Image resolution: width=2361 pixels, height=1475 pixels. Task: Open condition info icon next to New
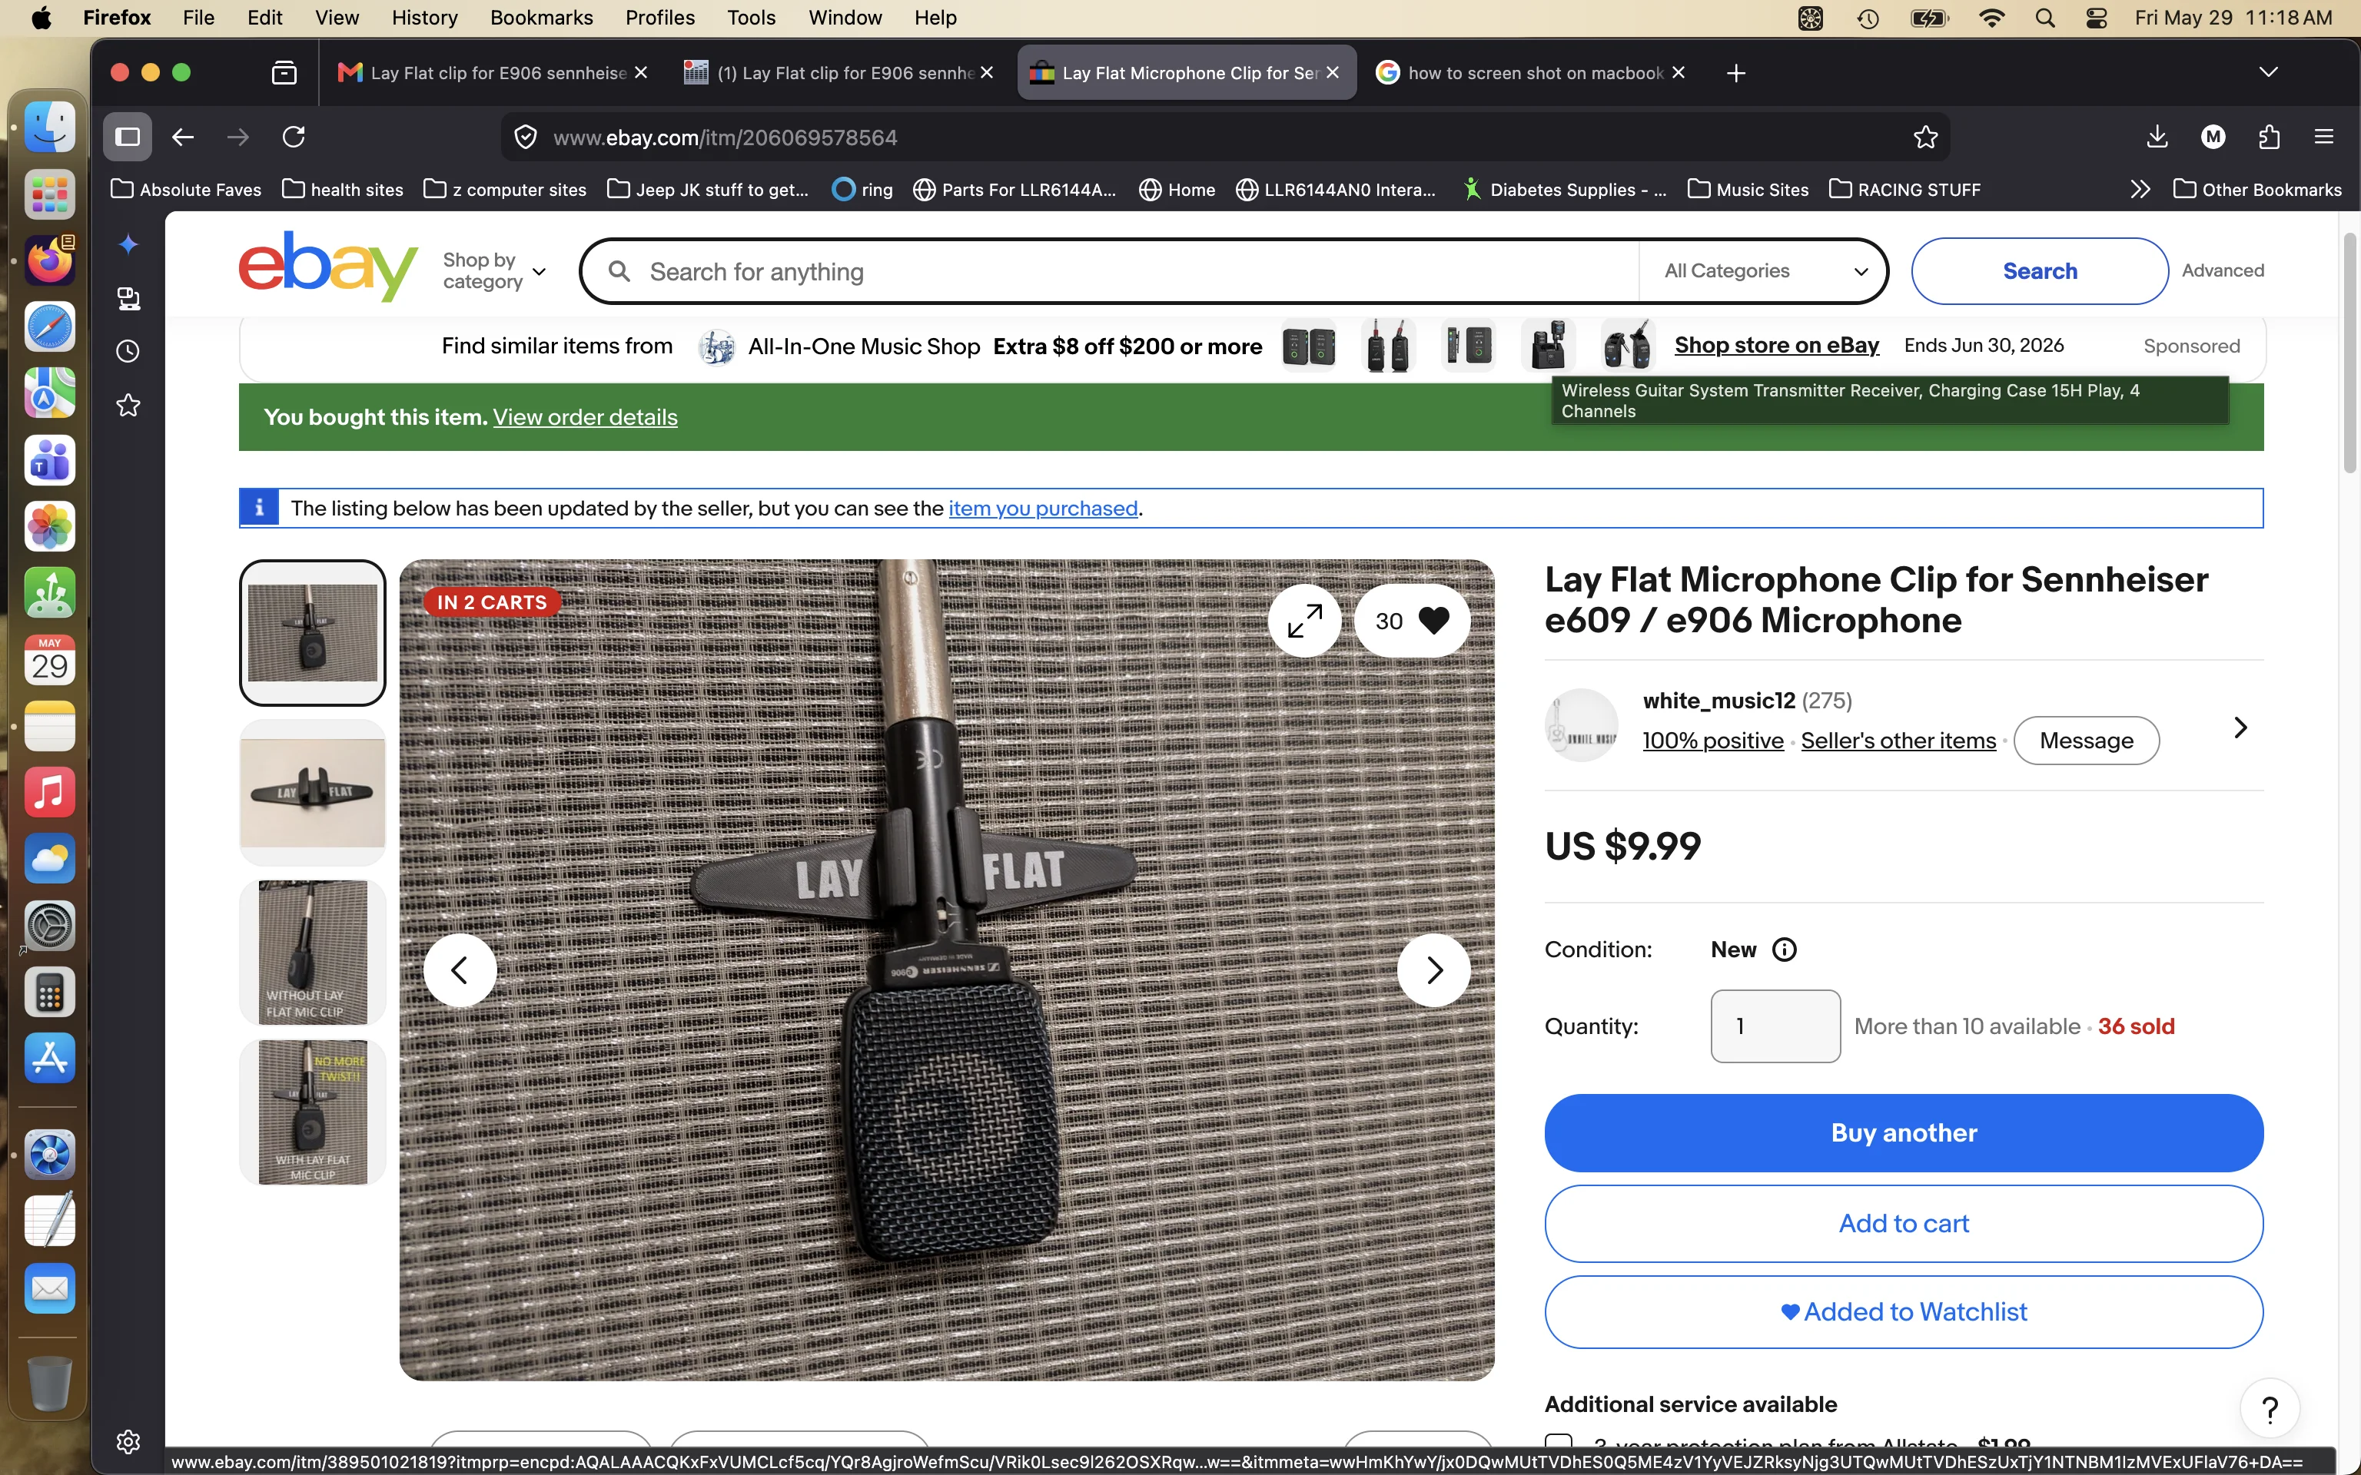click(1784, 950)
